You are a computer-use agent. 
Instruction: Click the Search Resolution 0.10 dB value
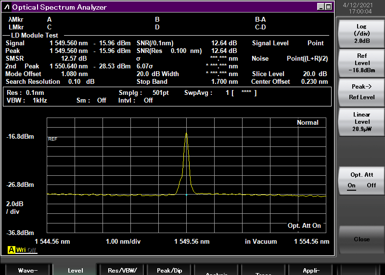tap(81, 81)
